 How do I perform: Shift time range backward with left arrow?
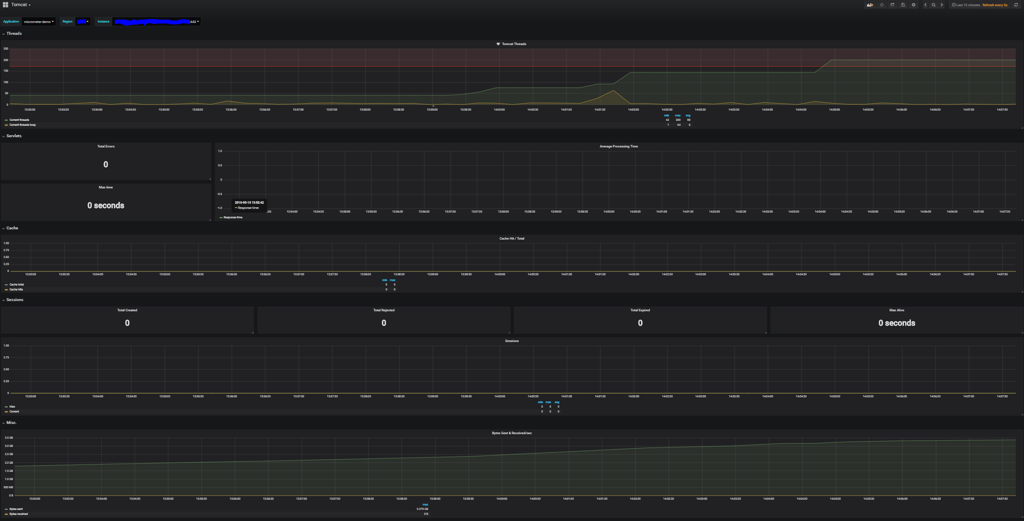(925, 5)
